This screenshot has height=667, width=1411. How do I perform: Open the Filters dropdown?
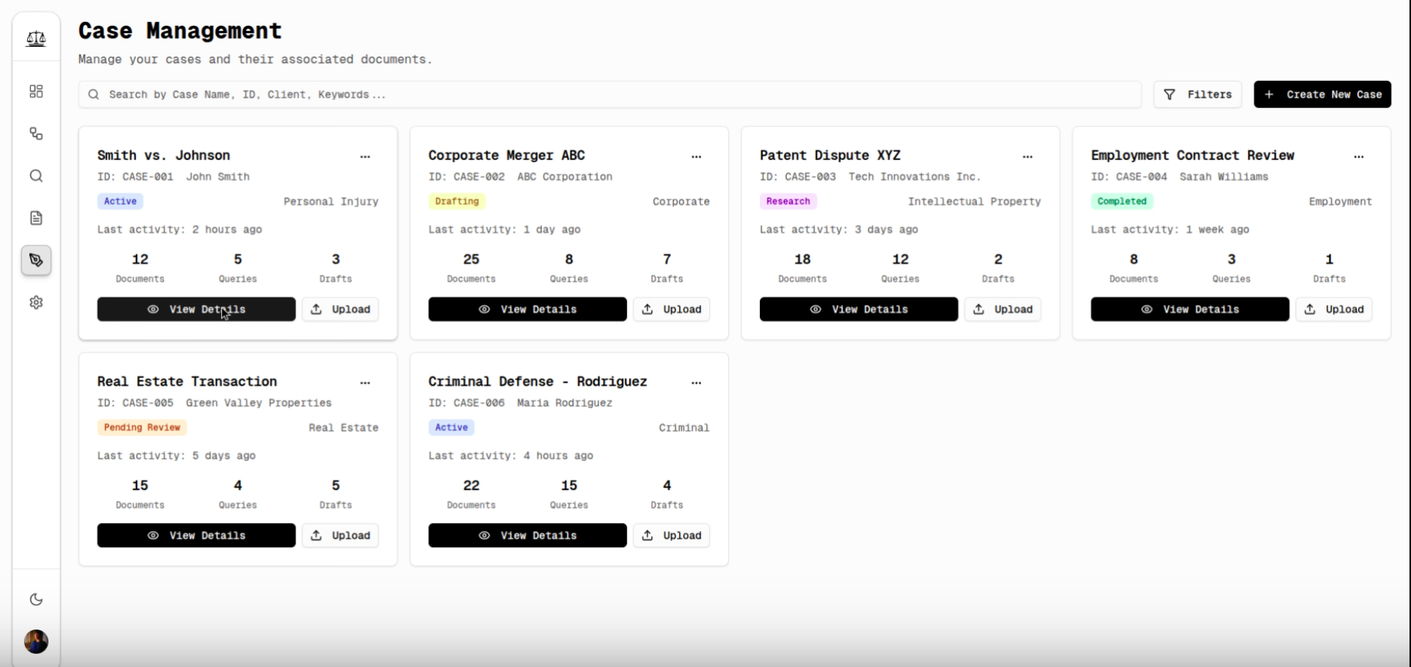[1197, 95]
